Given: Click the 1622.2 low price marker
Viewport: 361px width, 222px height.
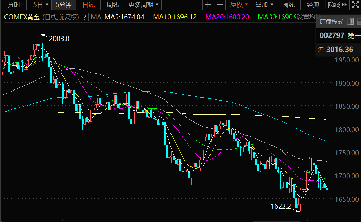Looking at the screenshot, I should tap(281, 207).
